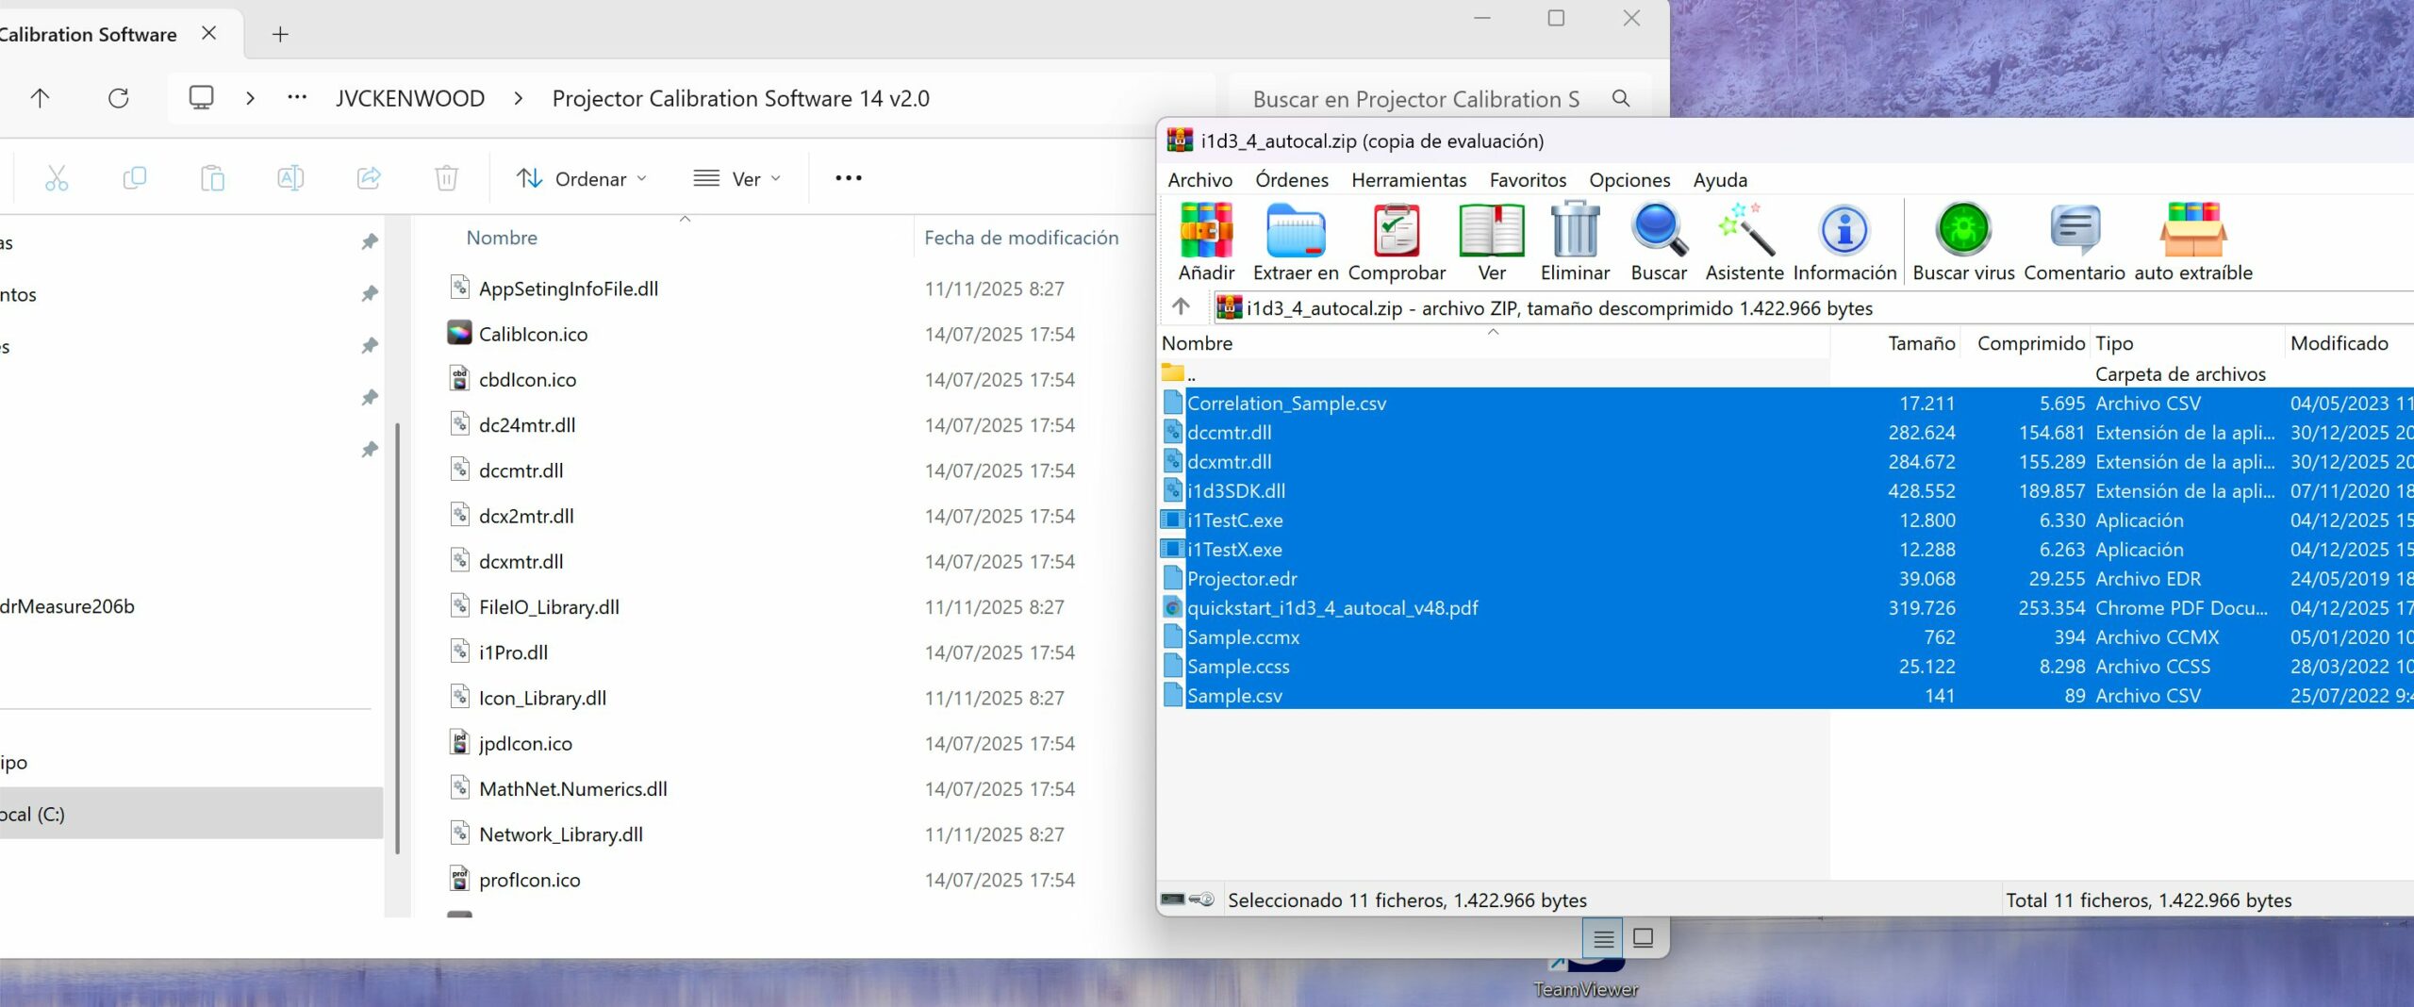Add a new Explorer tab
The width and height of the screenshot is (2414, 1007).
pos(280,35)
